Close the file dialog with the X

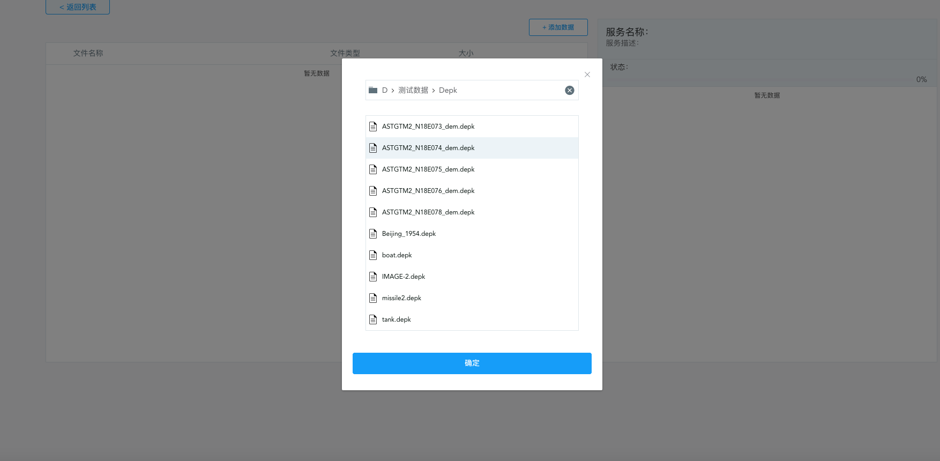tap(587, 75)
